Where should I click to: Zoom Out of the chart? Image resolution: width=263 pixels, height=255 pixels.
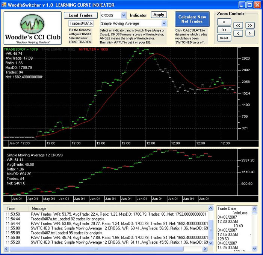pos(224,30)
